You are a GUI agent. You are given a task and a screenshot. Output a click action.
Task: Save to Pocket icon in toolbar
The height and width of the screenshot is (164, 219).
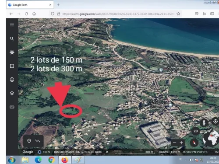[x=197, y=14]
